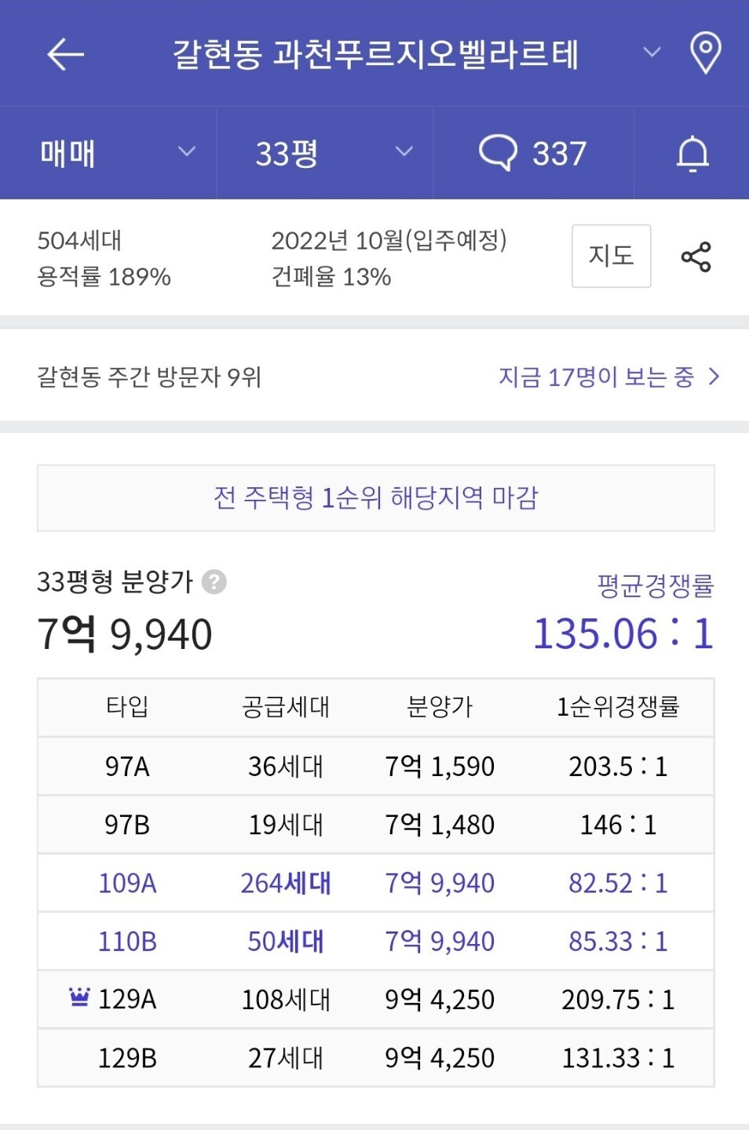Click the 27세대 supply cell

click(x=286, y=1058)
